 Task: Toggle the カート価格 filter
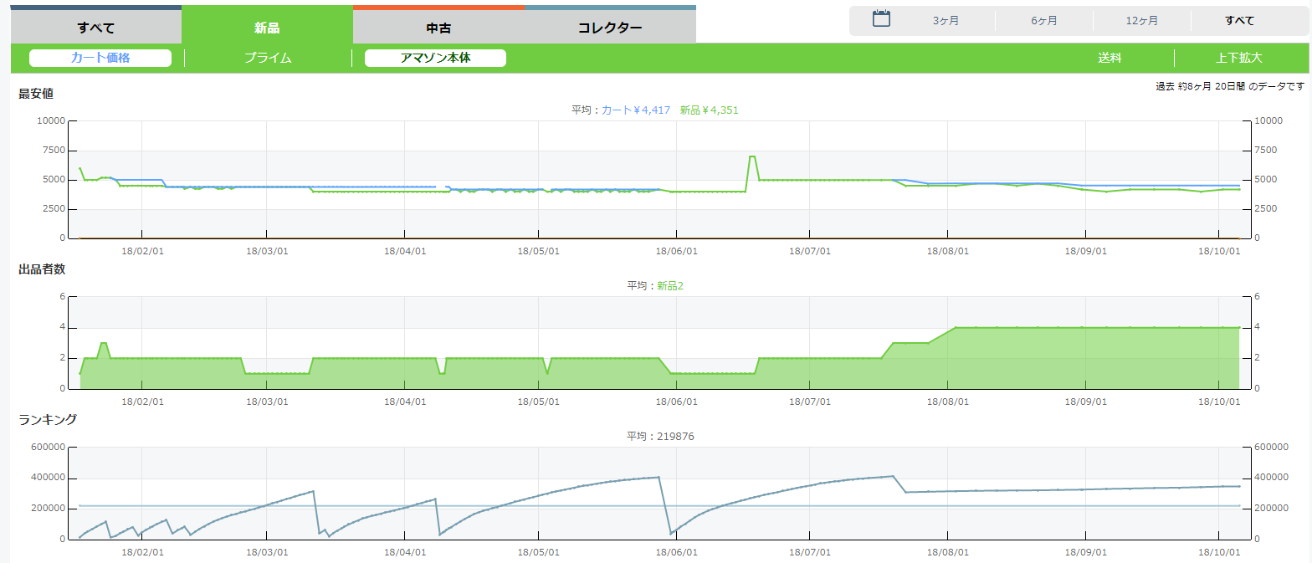(x=100, y=58)
